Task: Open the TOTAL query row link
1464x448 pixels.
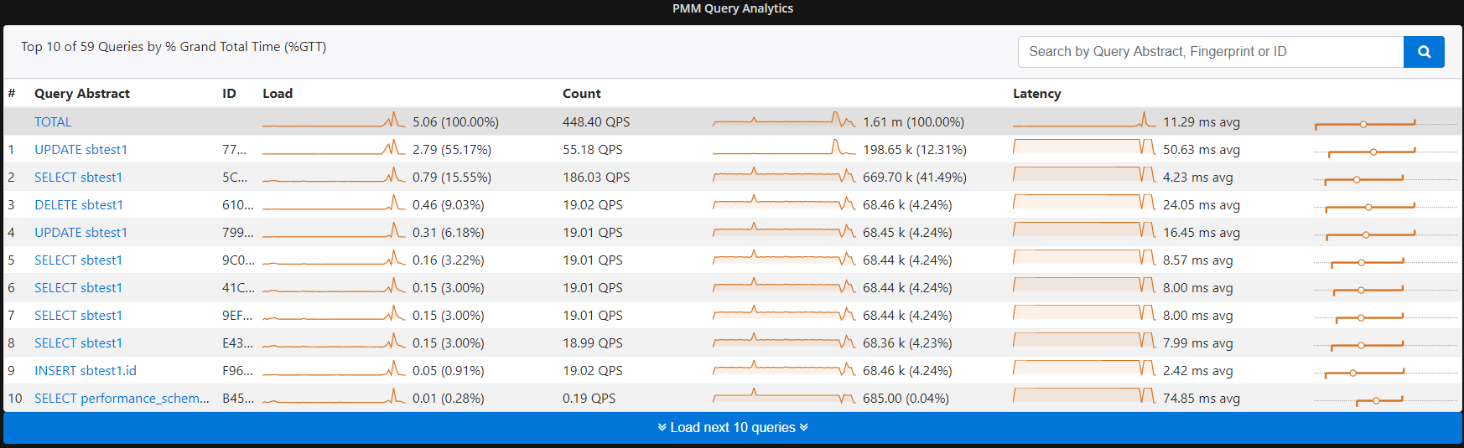Action: click(53, 122)
